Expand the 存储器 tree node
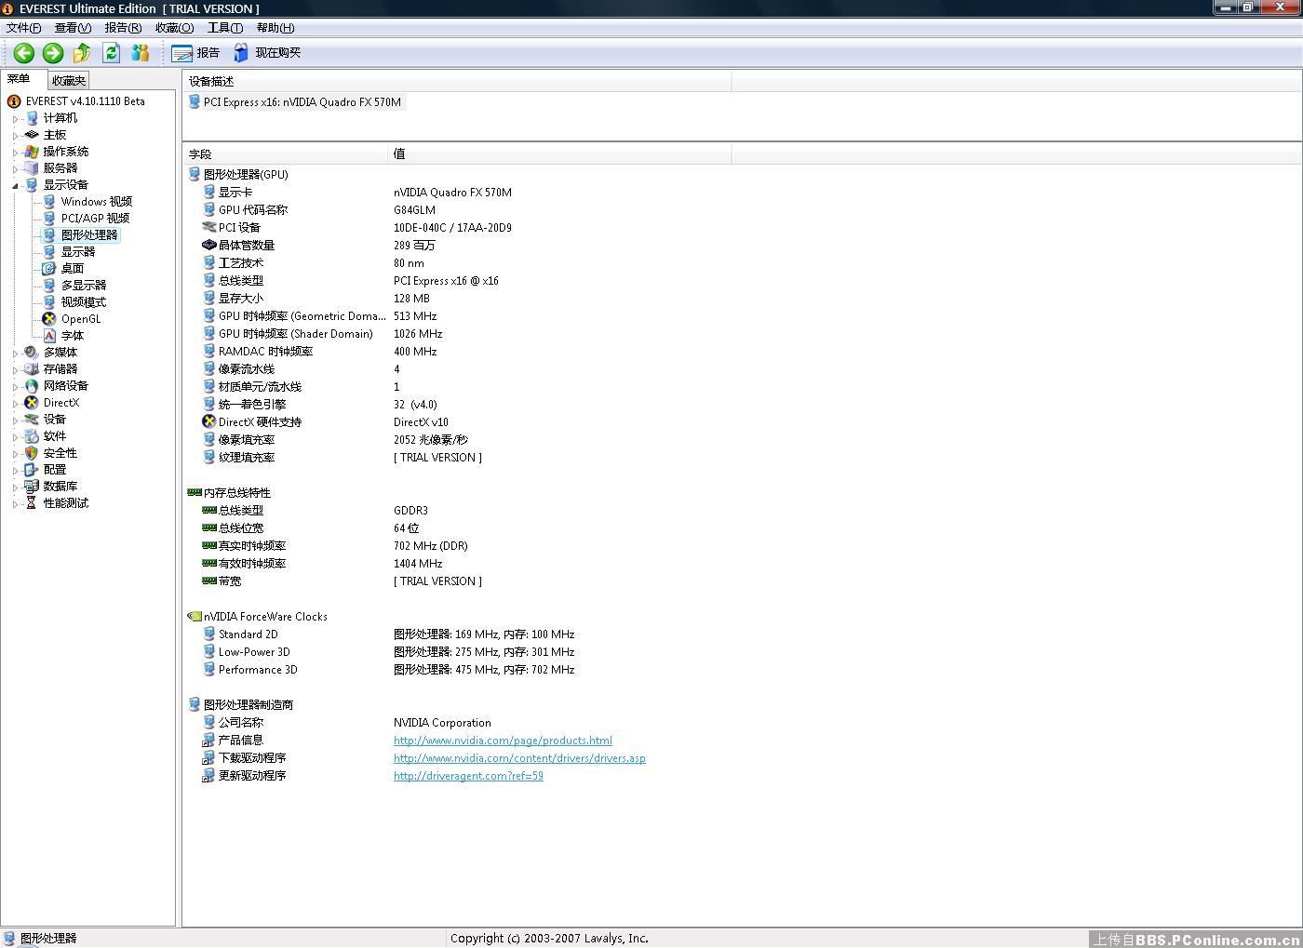 (15, 370)
